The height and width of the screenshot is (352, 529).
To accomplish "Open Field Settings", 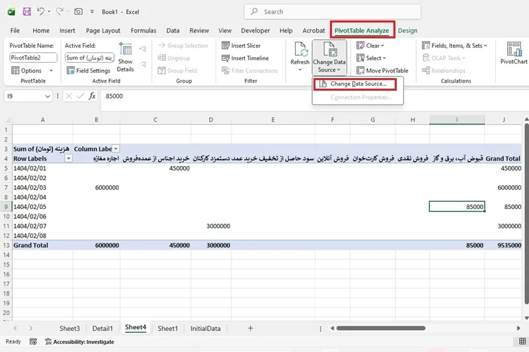I will coord(89,71).
